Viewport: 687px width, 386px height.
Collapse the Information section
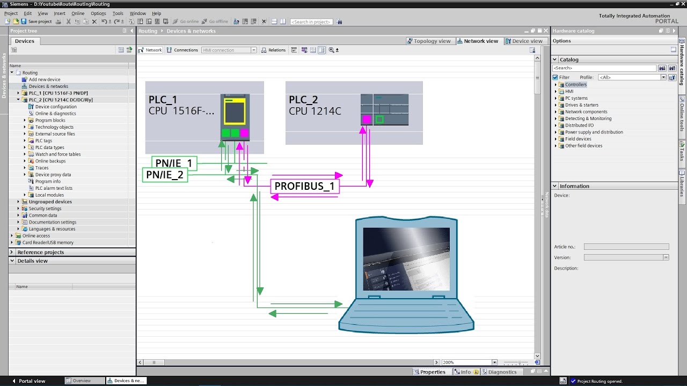pyautogui.click(x=555, y=186)
